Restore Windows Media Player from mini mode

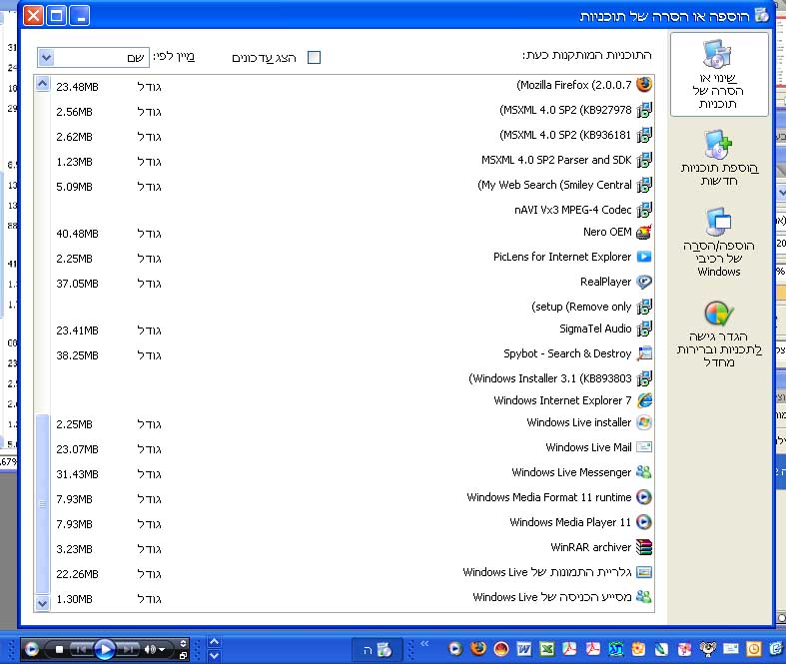click(183, 655)
